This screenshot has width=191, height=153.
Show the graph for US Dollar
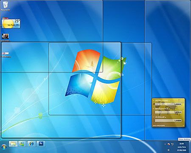coord(154,117)
